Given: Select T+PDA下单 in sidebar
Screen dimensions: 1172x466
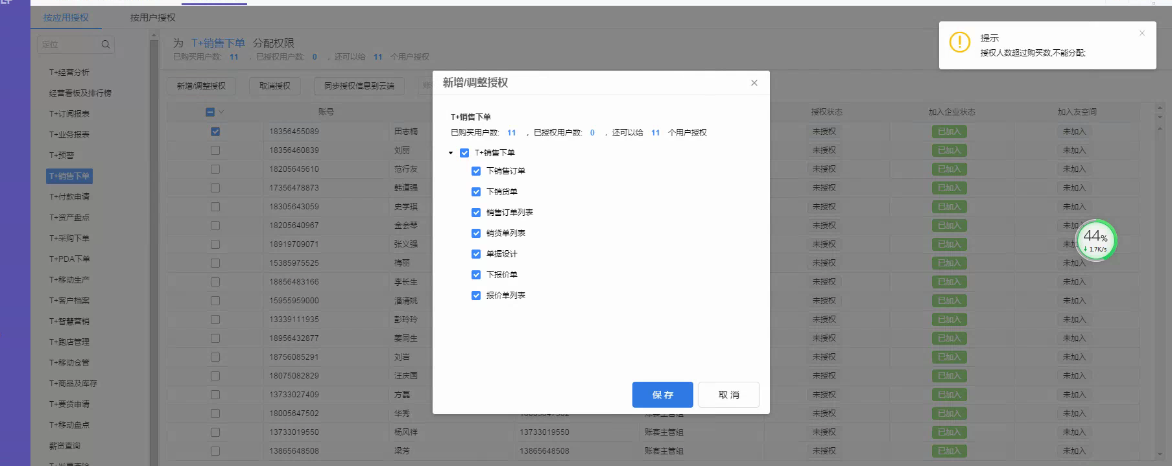Looking at the screenshot, I should tap(70, 259).
